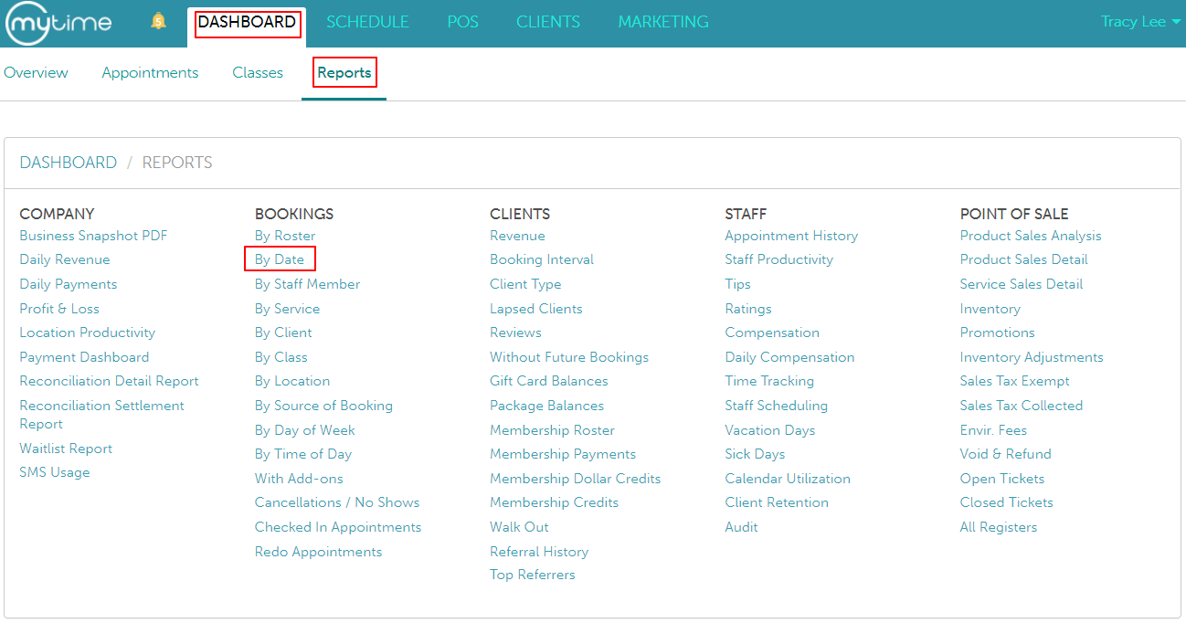Screen dimensions: 1186x623
Task: Open Cancellations / No Shows report
Action: (x=337, y=502)
